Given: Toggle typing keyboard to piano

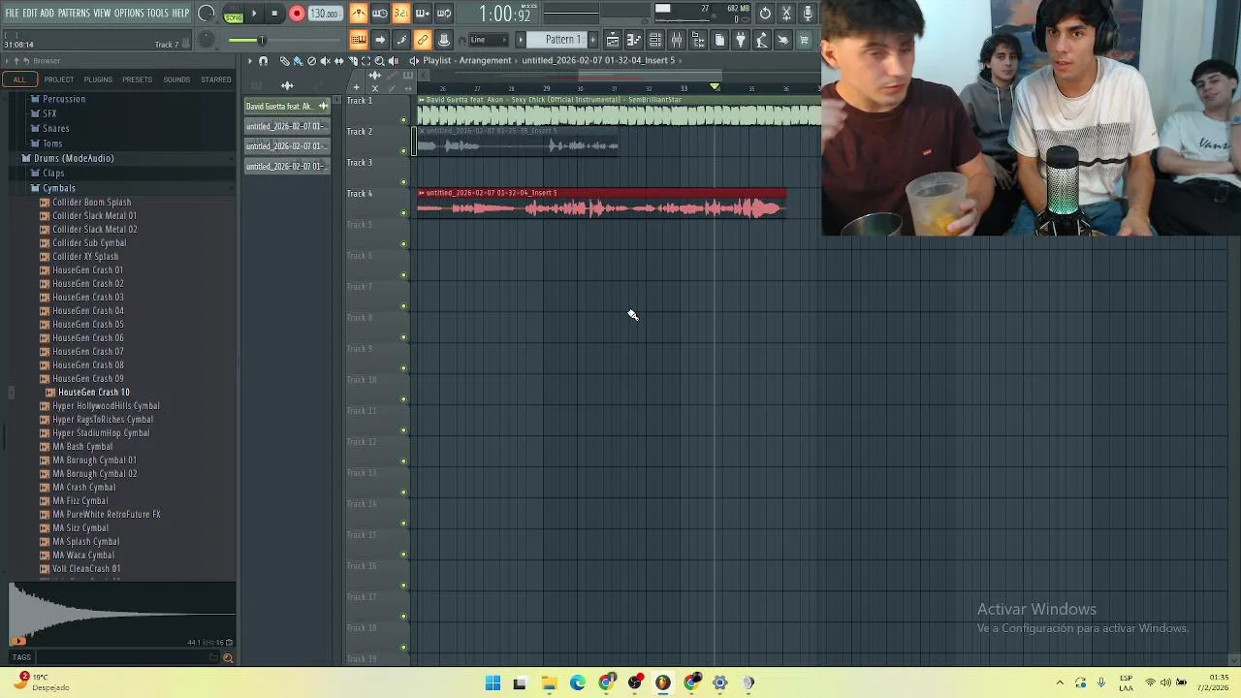Looking at the screenshot, I should point(359,40).
